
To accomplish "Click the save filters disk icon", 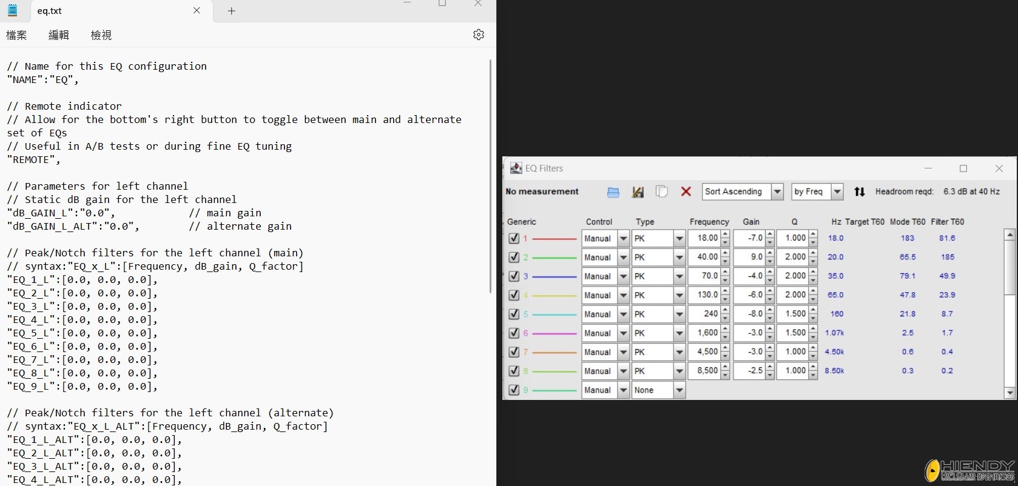I will [x=637, y=192].
